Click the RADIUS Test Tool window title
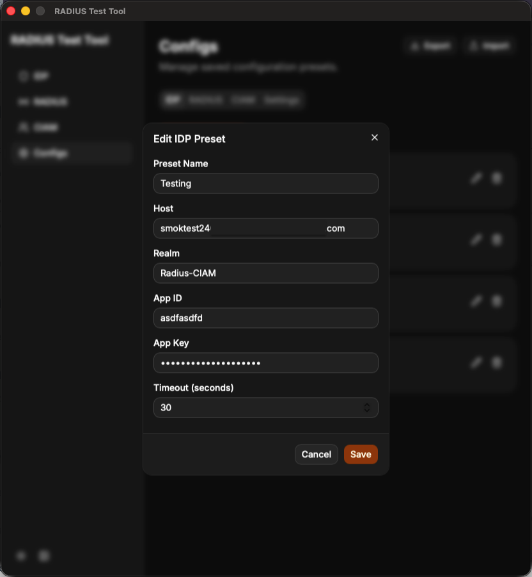 pos(90,11)
